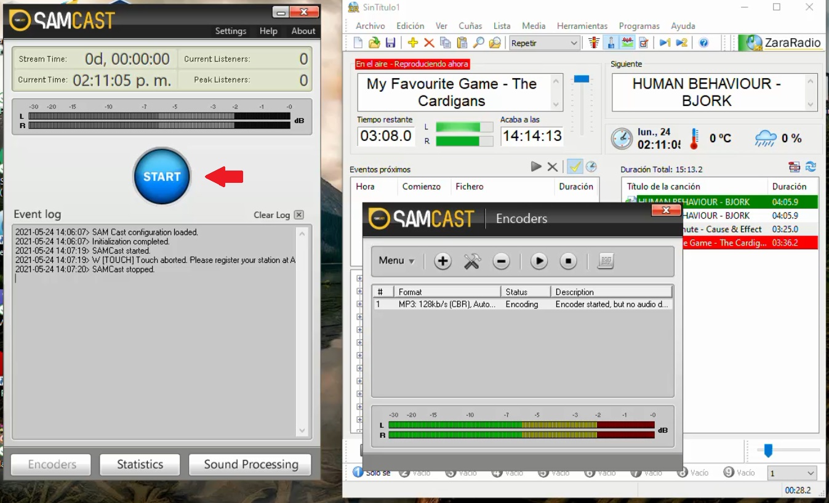Viewport: 829px width, 503px height.
Task: Open the Archivo menu
Action: [370, 26]
